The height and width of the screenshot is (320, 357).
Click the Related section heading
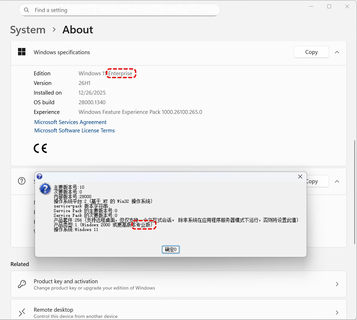[x=20, y=264]
